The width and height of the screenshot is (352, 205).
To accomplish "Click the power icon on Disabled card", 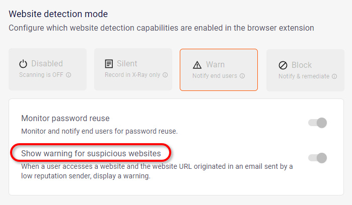I will pos(23,64).
